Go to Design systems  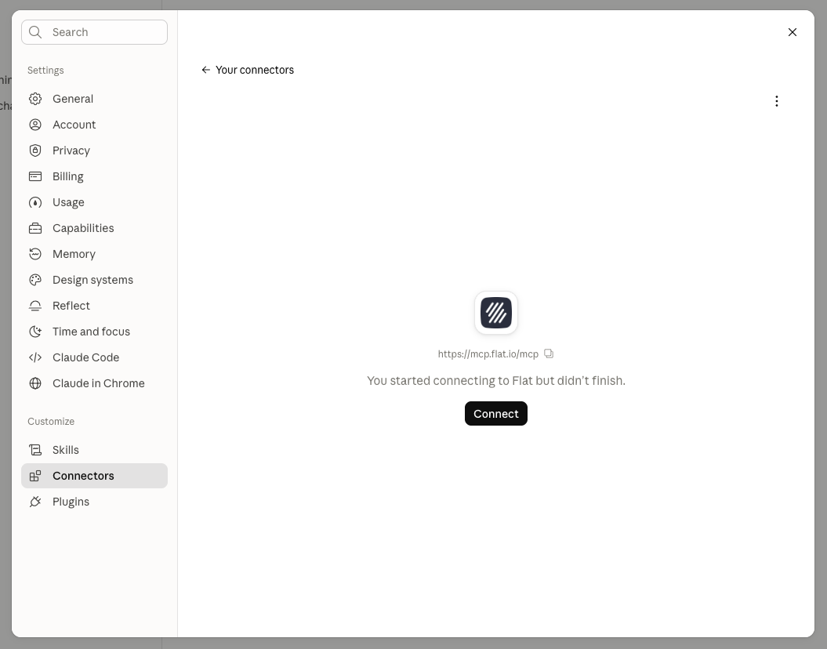(94, 280)
